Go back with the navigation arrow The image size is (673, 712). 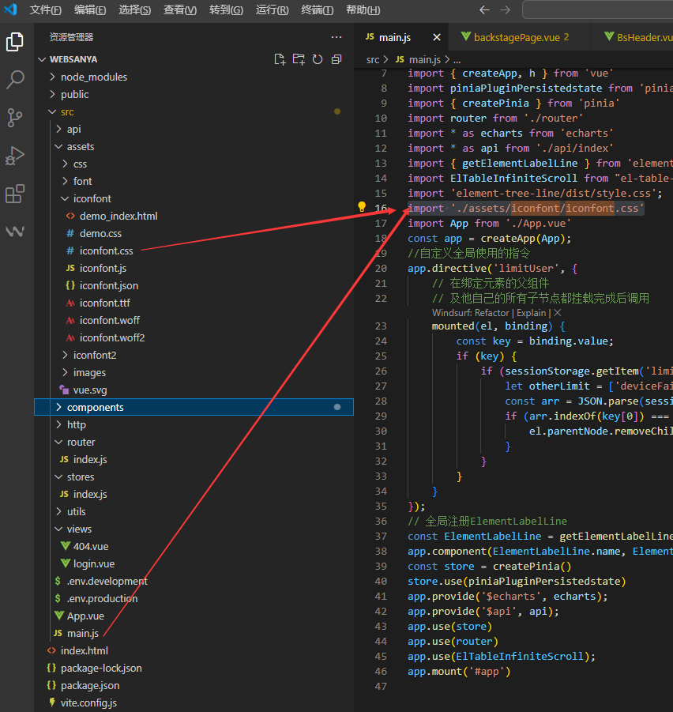point(484,10)
